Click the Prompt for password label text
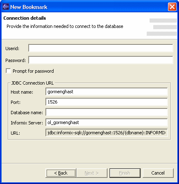 (33, 71)
